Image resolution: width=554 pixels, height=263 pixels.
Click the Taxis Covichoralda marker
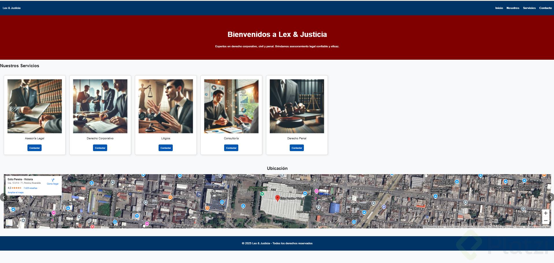(x=79, y=217)
